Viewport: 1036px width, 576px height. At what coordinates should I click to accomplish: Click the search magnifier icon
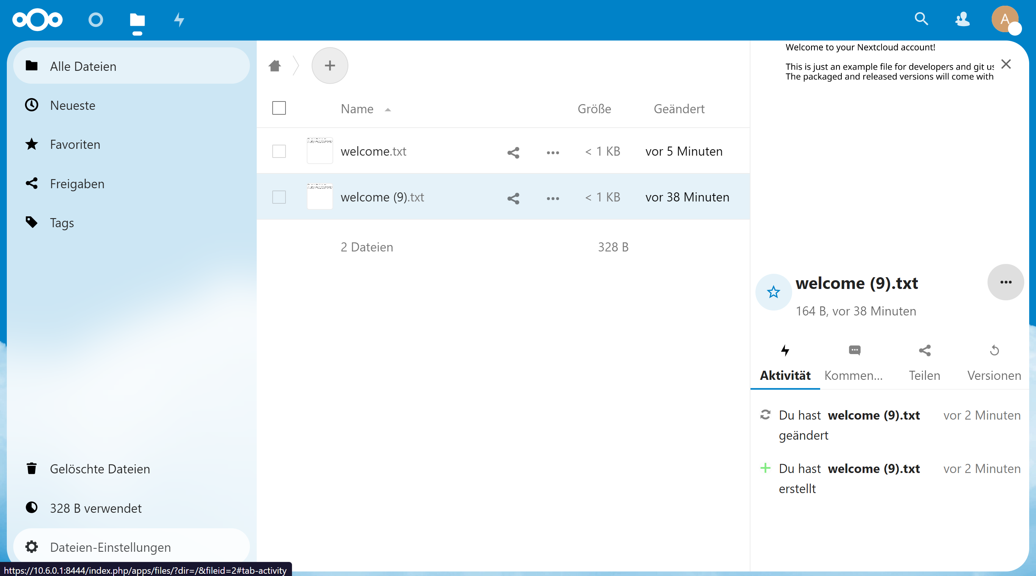(921, 19)
